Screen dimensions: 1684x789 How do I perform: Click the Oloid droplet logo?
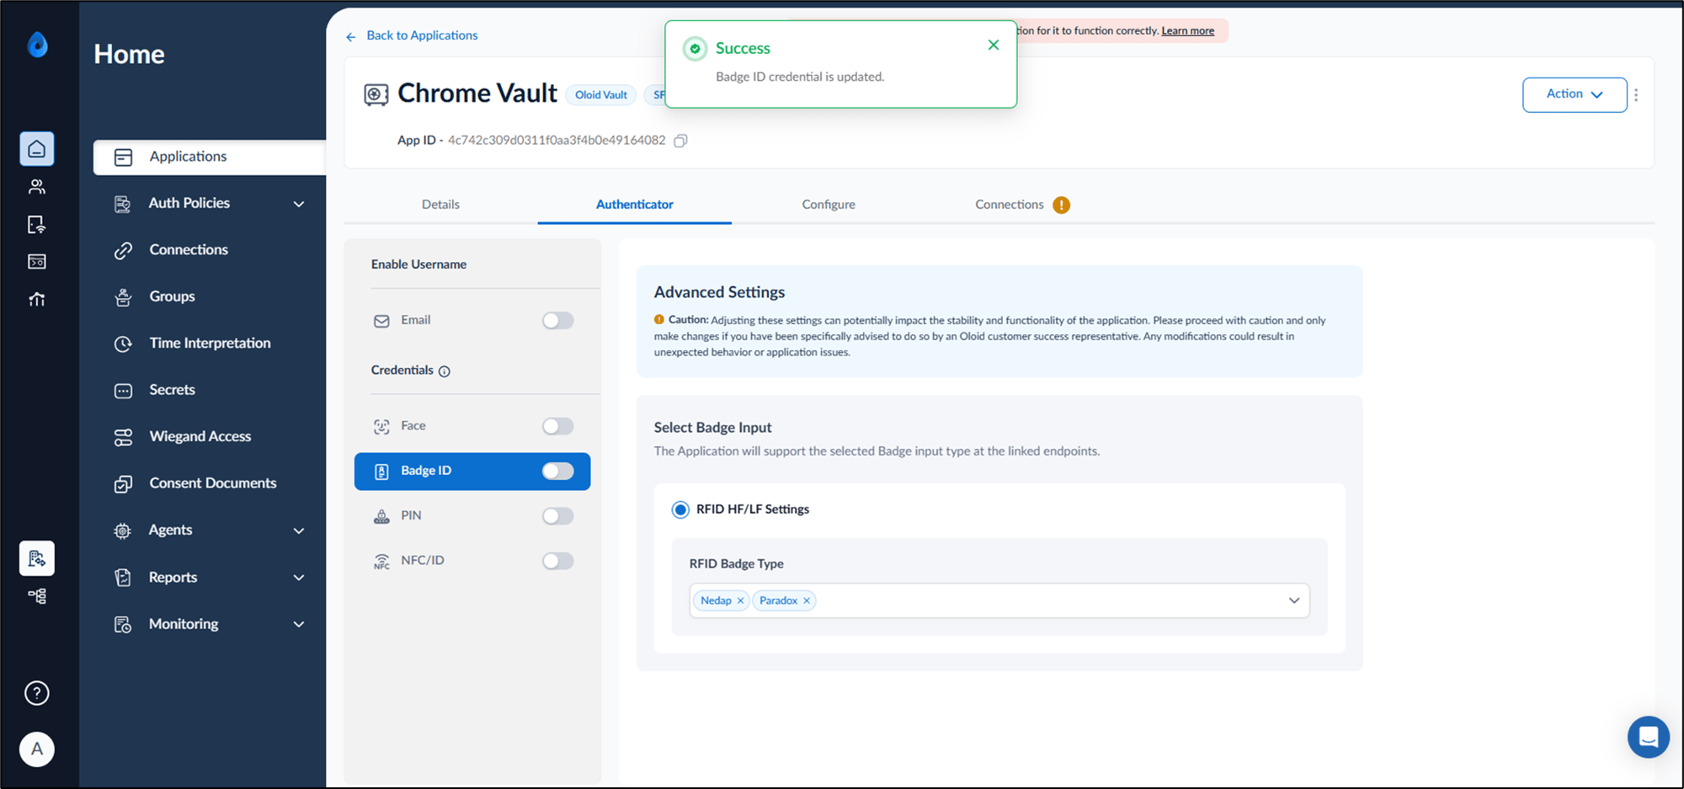pos(37,44)
